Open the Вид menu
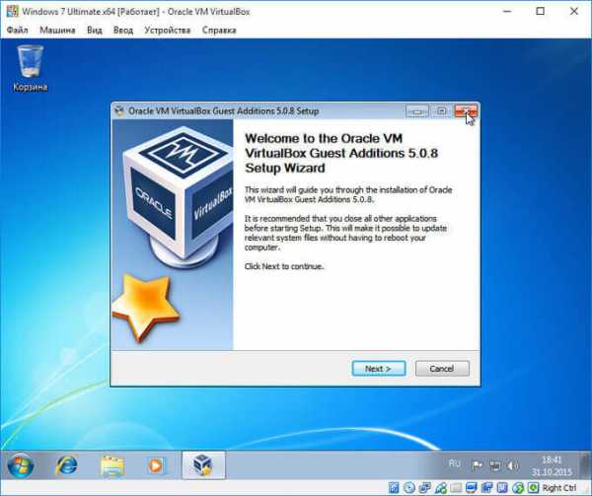The height and width of the screenshot is (496, 592). [x=95, y=30]
